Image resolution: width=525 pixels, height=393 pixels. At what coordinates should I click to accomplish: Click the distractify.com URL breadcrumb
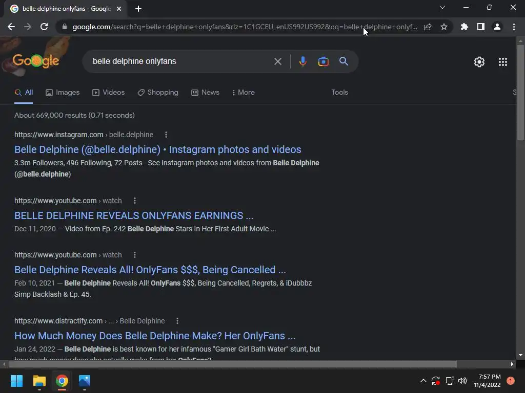tap(89, 321)
